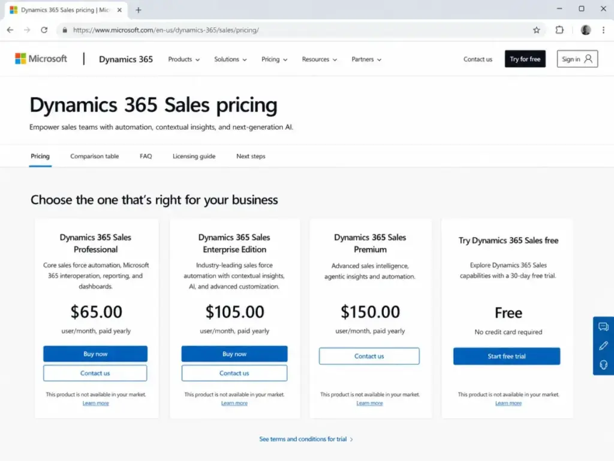
Task: Click the Try Dynamics 365 Sales free title
Action: coord(508,240)
